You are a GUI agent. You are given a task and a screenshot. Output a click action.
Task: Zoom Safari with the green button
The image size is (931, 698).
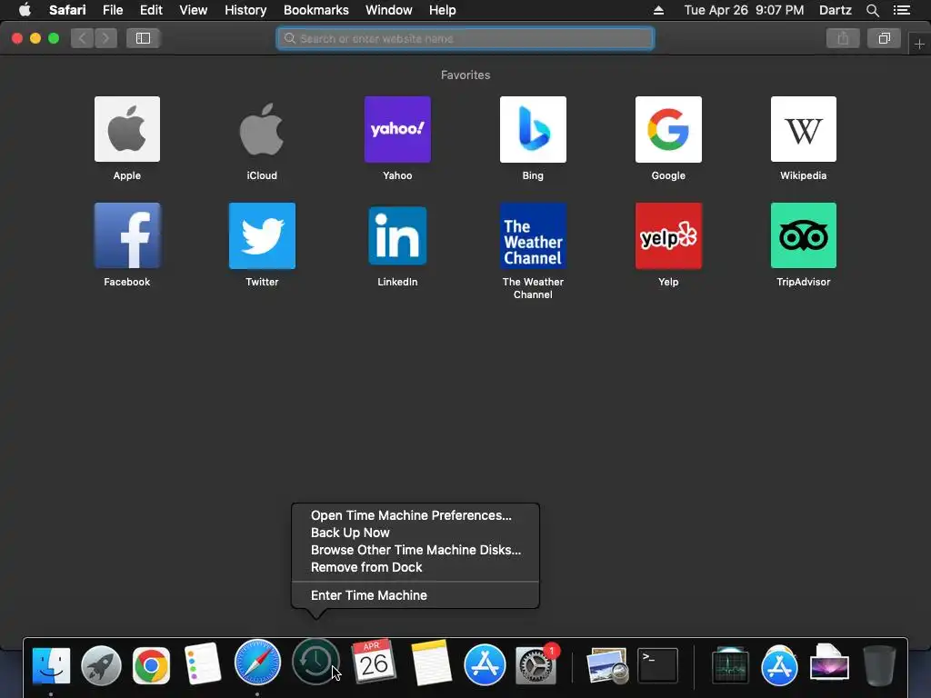(54, 38)
